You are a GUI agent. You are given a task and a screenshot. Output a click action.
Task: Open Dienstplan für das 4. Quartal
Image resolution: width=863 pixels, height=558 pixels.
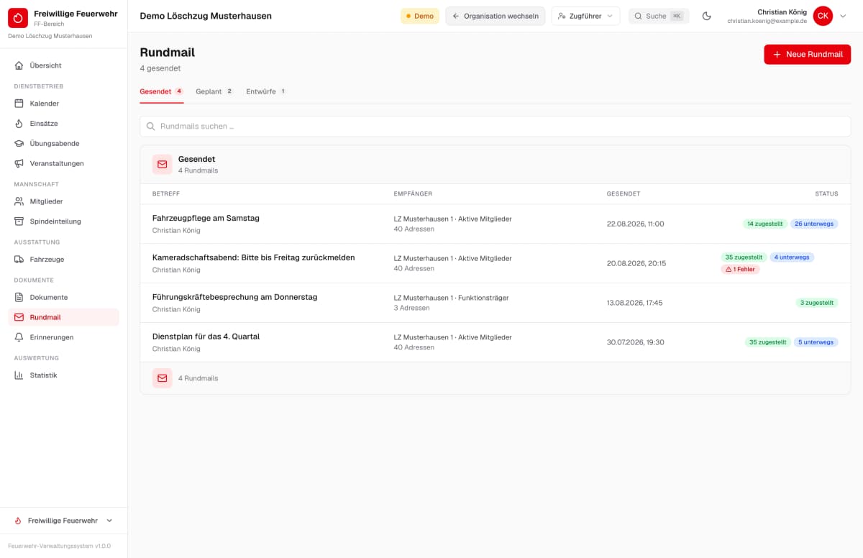[206, 337]
